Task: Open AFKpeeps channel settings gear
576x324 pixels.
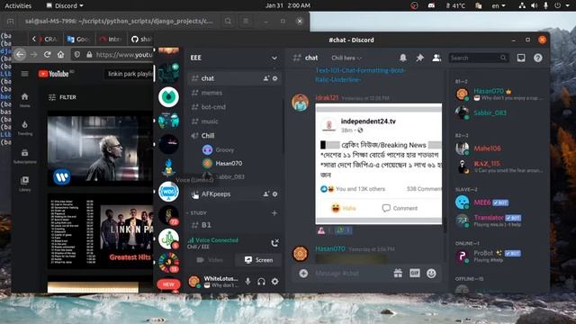Action: (x=274, y=194)
